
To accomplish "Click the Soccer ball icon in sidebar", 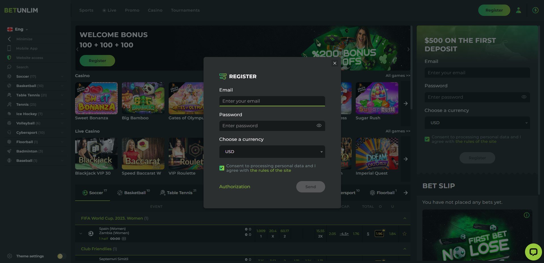I will click(x=9, y=76).
